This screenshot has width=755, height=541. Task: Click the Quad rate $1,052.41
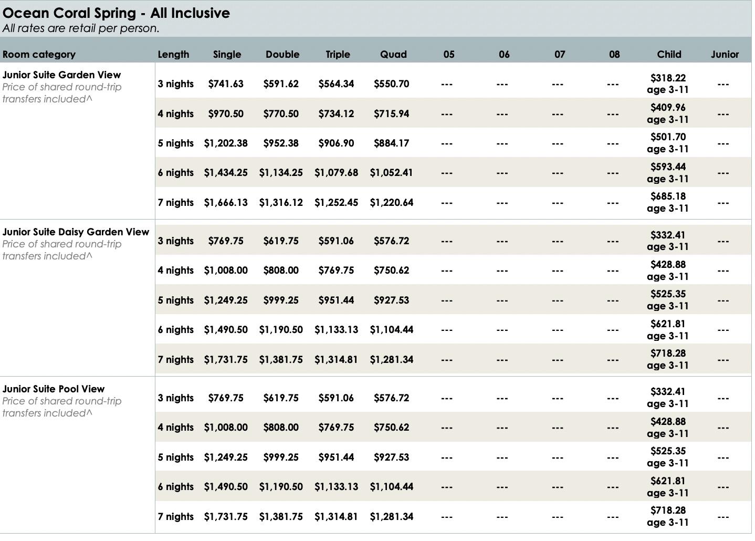[x=391, y=173]
